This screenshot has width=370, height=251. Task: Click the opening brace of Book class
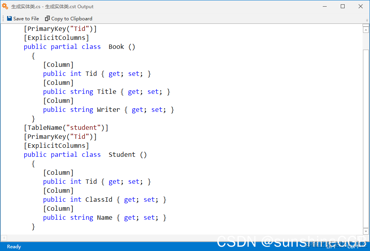[33, 56]
